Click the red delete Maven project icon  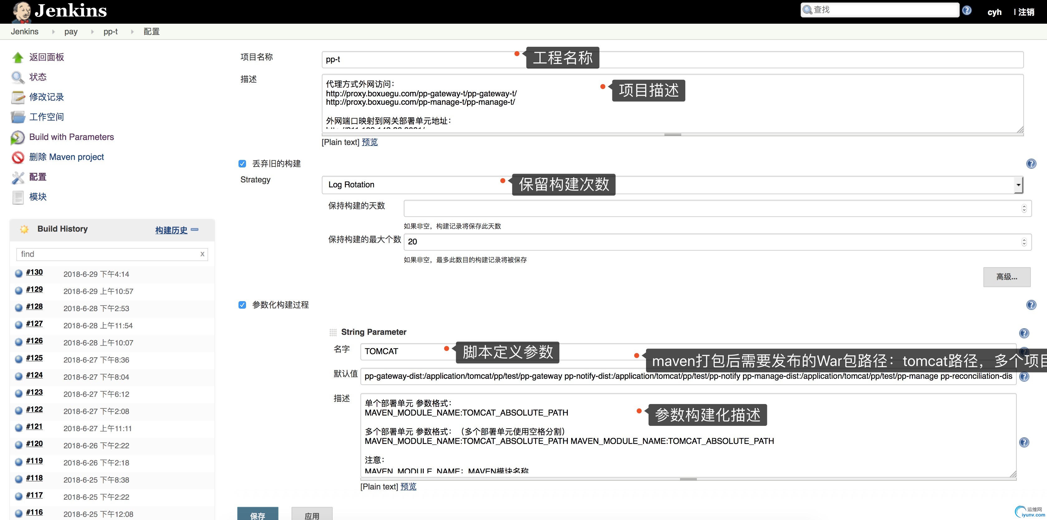pos(18,157)
